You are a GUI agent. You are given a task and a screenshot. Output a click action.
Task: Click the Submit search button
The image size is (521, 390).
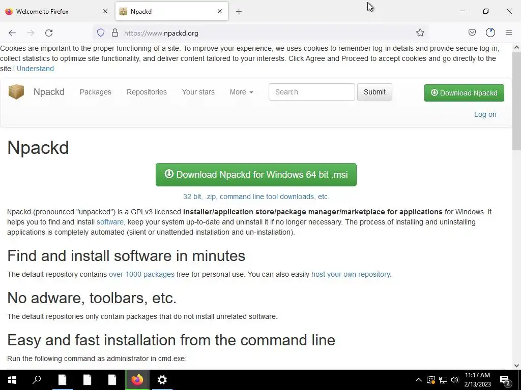coord(374,92)
